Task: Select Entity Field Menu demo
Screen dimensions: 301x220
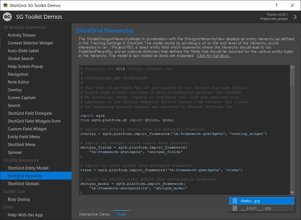Action: coord(24,137)
